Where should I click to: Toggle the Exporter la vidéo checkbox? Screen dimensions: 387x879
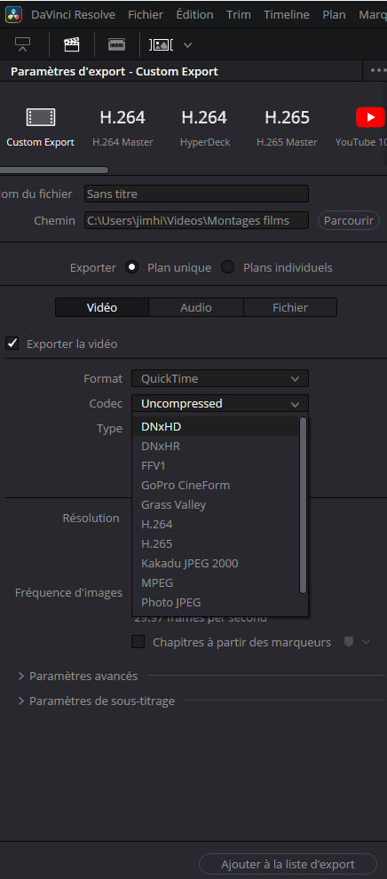tap(12, 343)
